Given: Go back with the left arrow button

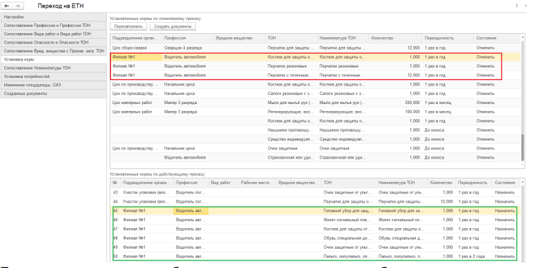Looking at the screenshot, I should point(7,6).
